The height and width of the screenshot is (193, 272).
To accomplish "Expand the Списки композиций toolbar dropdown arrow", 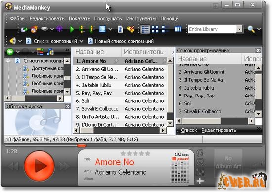I will (x=81, y=41).
